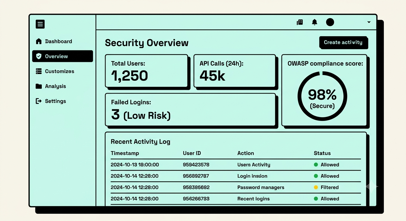The width and height of the screenshot is (406, 221).
Task: Click the Password managers action cell
Action: tap(261, 187)
